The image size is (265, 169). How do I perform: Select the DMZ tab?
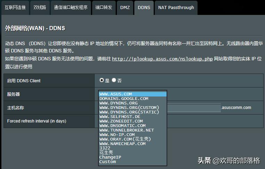tap(125, 8)
